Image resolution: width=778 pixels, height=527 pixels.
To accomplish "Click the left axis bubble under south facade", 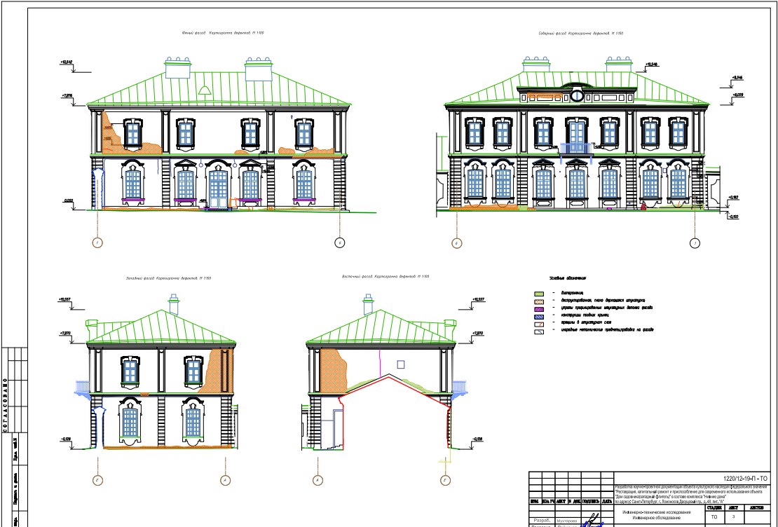I will 97,242.
